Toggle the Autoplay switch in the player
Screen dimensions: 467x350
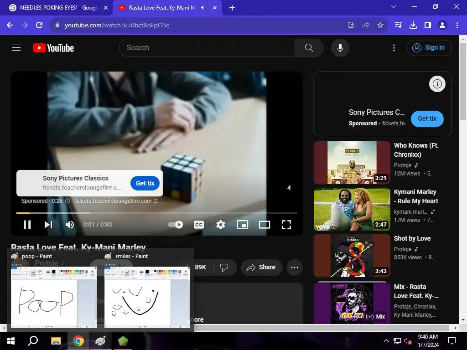click(x=176, y=225)
